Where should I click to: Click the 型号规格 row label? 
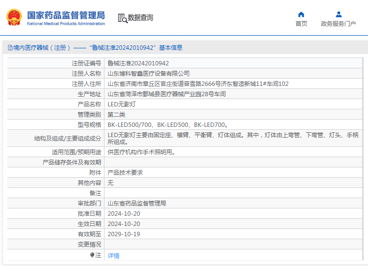[x=89, y=125]
